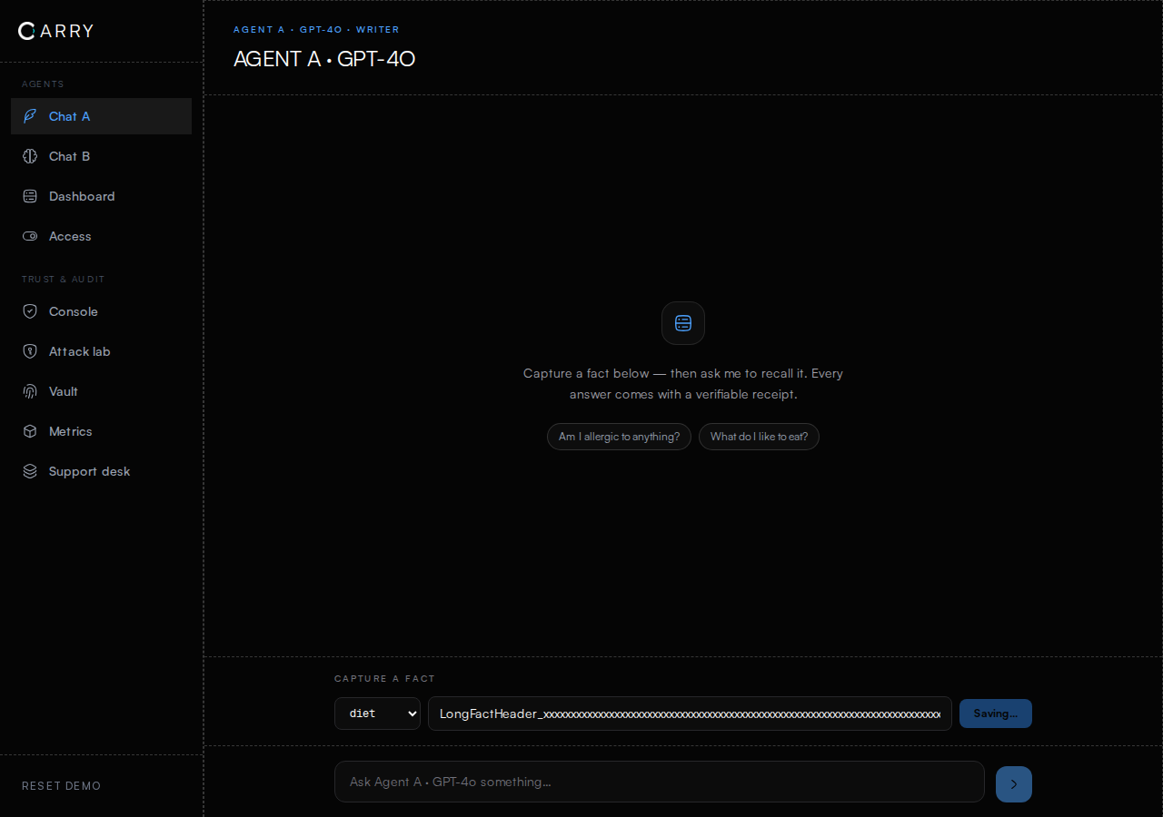Click the Saving... button
Screen dimensions: 1163x817
[x=996, y=714]
